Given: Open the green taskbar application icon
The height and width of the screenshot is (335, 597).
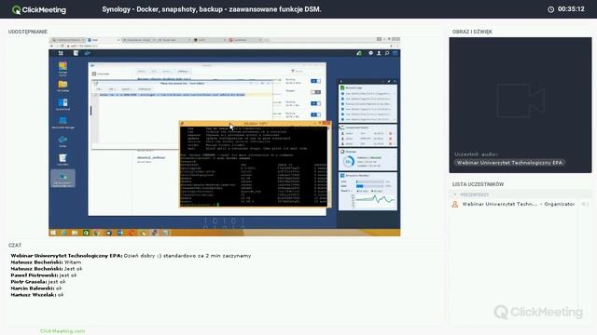Looking at the screenshot, I should coord(86,233).
